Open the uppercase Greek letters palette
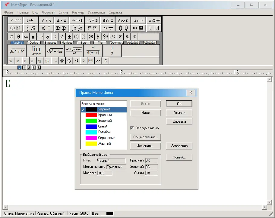The width and height of the screenshot is (275, 218). (x=154, y=20)
